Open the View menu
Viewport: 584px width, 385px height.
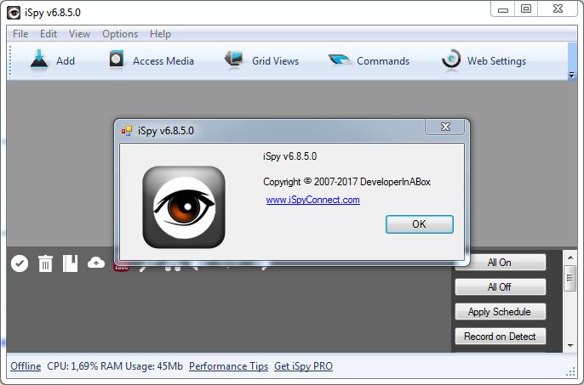(x=79, y=34)
